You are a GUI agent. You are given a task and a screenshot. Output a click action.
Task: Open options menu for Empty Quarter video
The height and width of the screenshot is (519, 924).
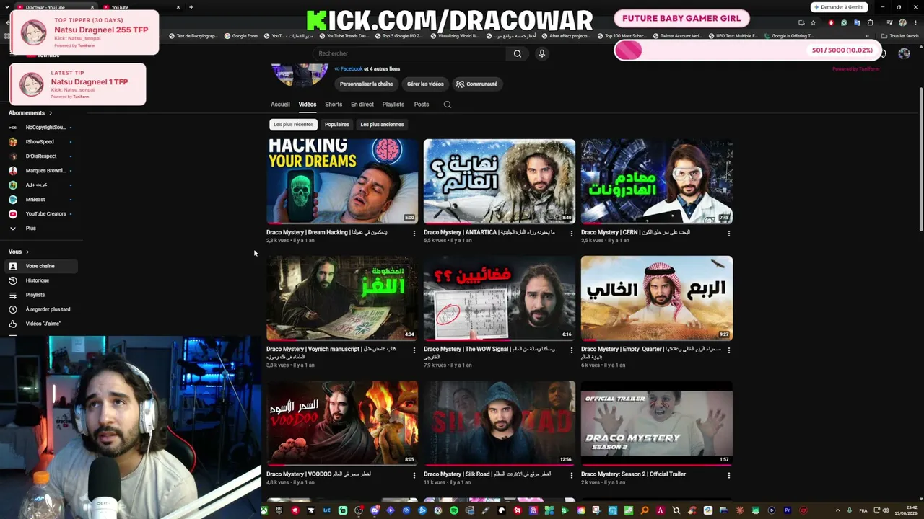tap(728, 350)
